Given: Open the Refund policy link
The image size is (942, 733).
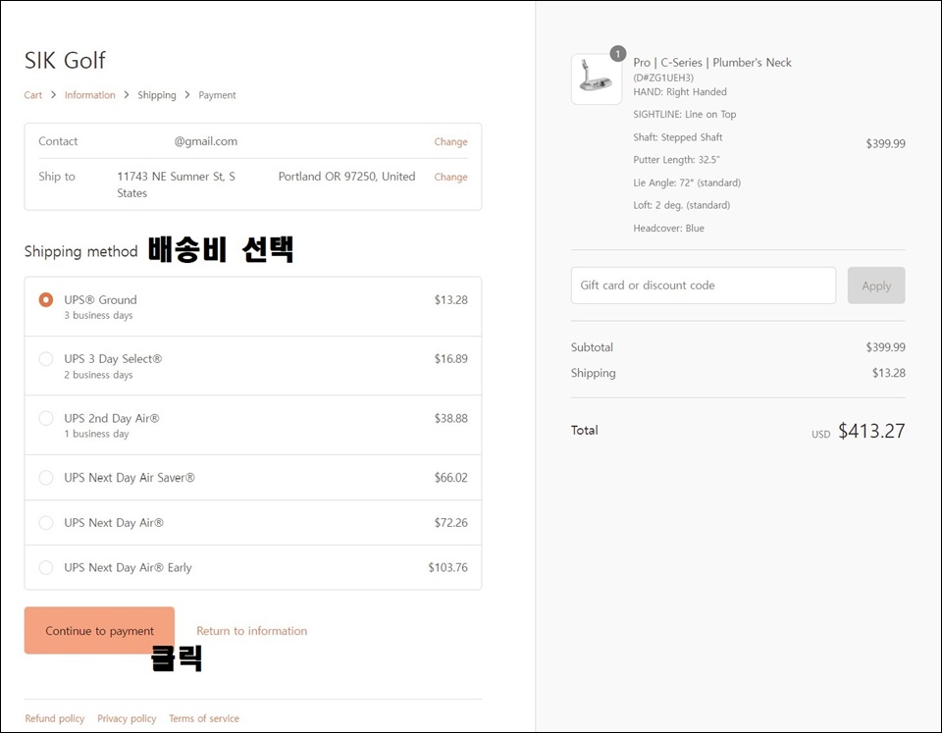Looking at the screenshot, I should point(55,718).
